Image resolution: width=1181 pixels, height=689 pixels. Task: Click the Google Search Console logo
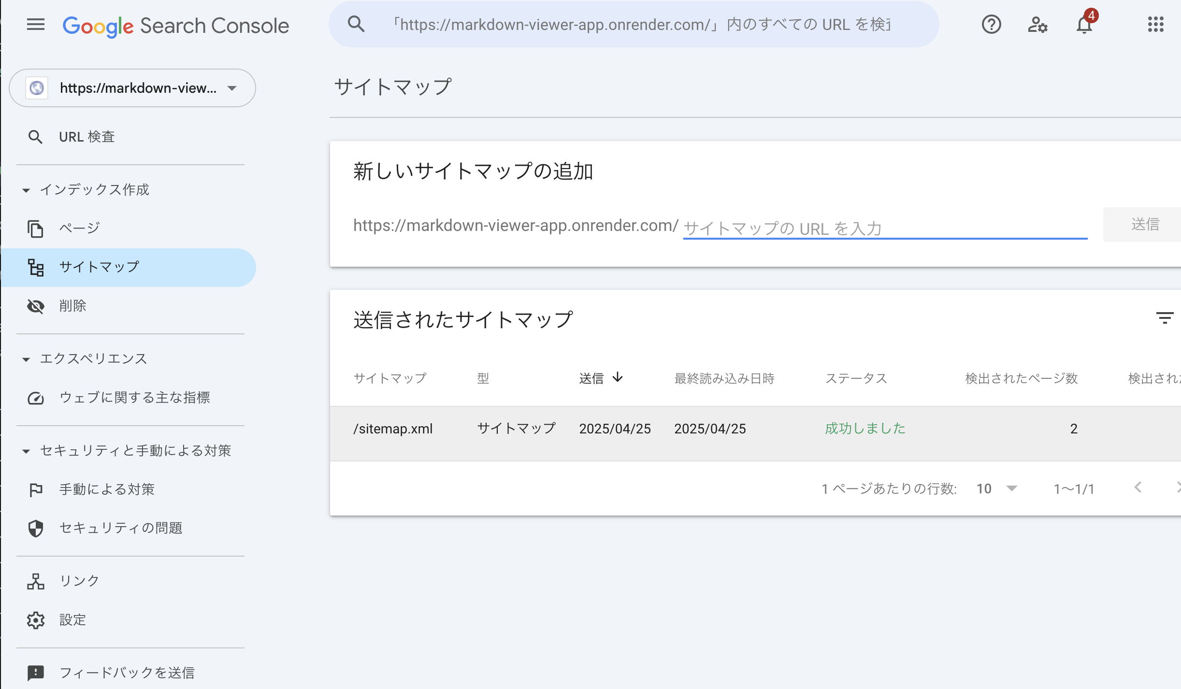click(176, 26)
